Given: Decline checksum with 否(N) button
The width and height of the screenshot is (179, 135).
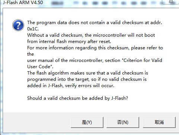Looking at the screenshot, I should (x=123, y=122).
